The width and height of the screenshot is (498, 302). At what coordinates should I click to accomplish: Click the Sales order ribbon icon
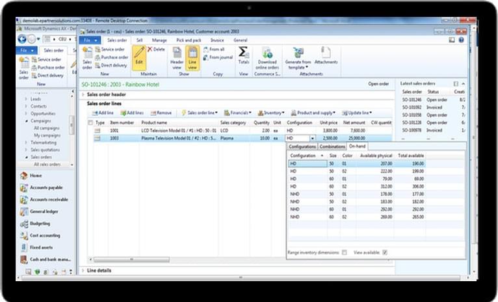pos(87,53)
